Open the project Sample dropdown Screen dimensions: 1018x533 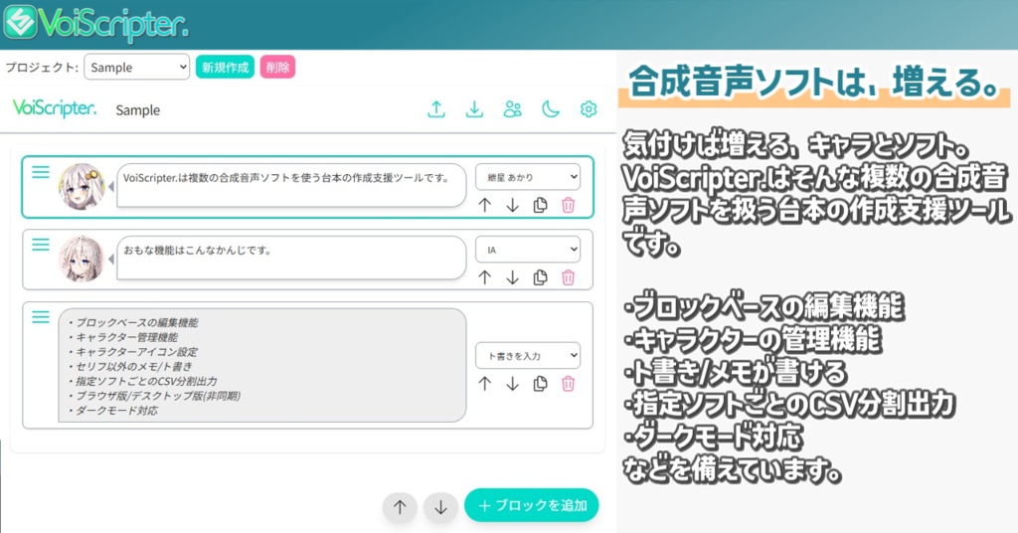(137, 67)
